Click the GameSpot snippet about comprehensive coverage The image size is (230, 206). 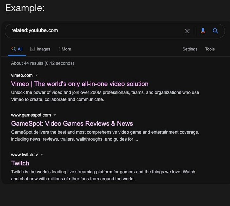(105, 136)
